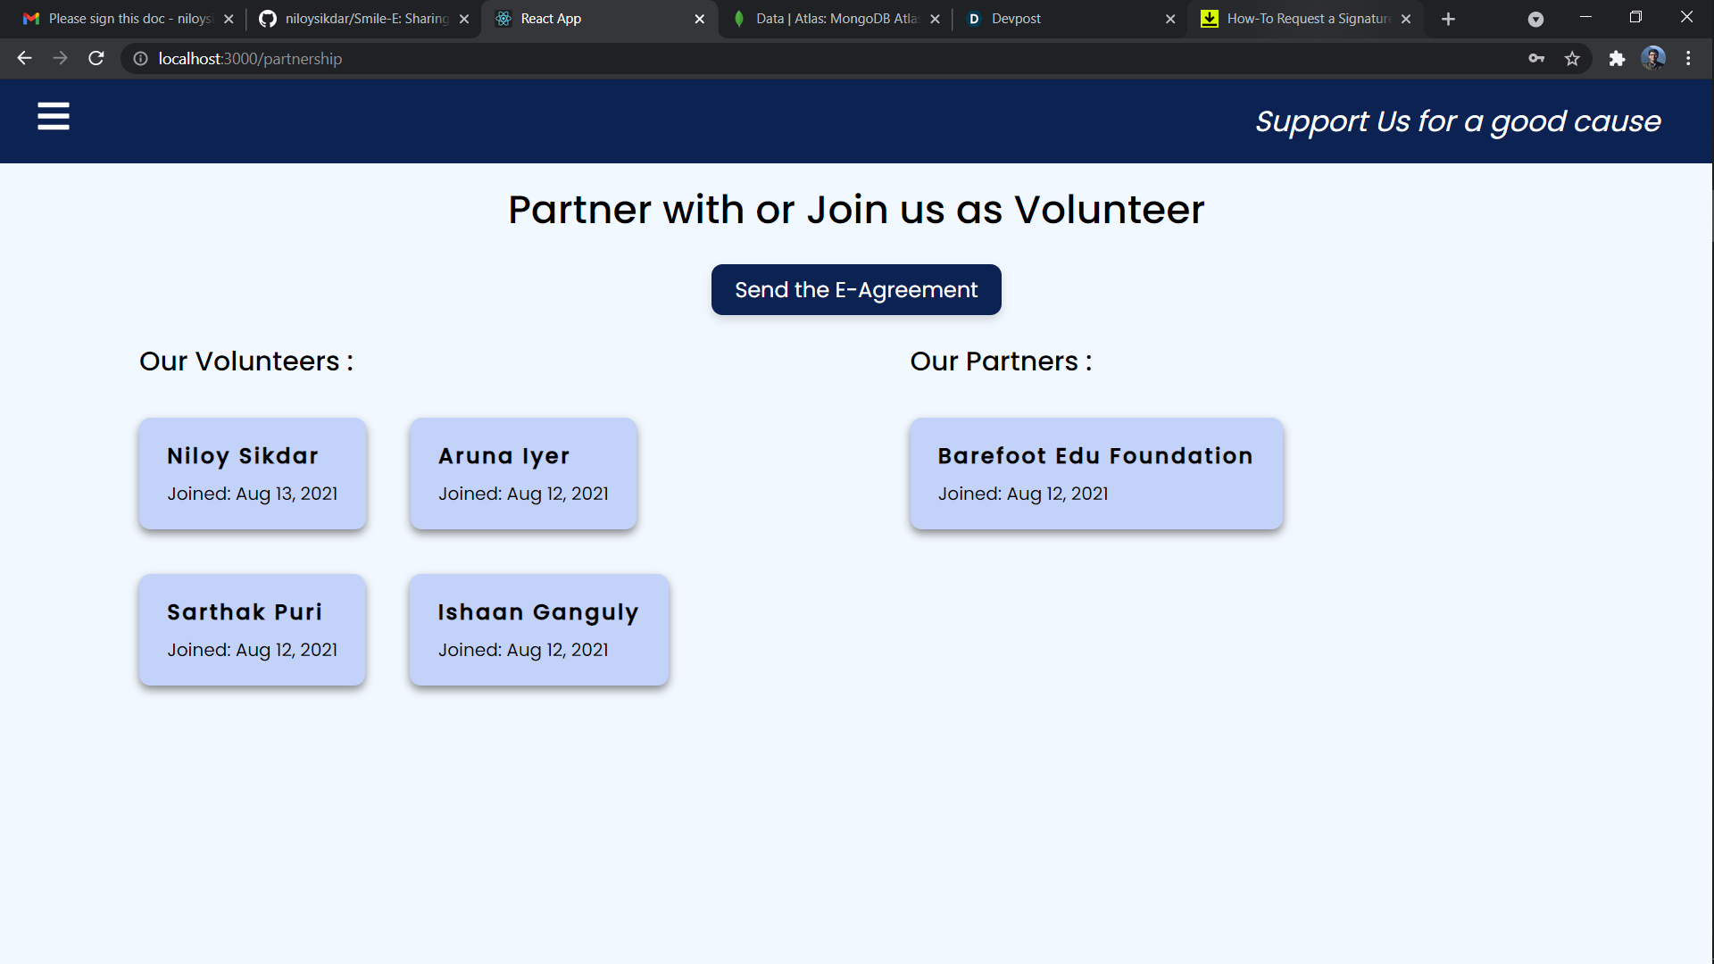Open the hamburger navigation menu
Viewport: 1714px width, 964px height.
point(54,116)
